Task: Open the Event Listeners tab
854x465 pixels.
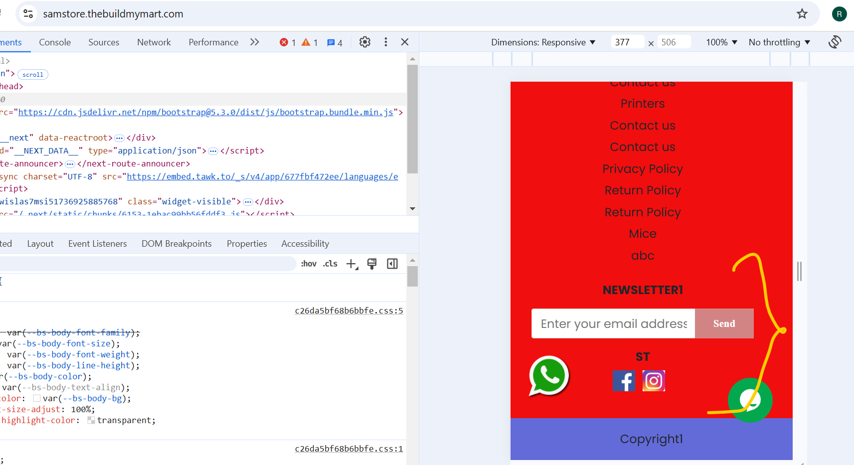Action: click(98, 244)
